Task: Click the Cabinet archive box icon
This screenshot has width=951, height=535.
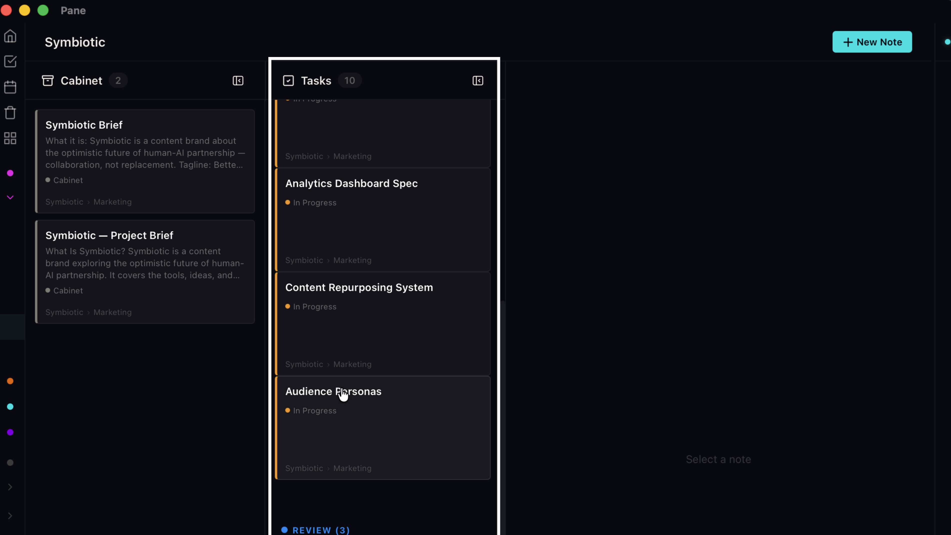Action: tap(48, 80)
